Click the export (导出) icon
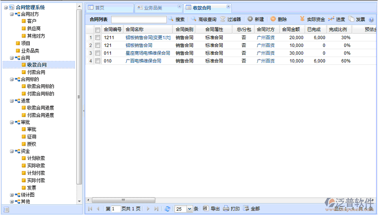378x216 pixels. coord(205,209)
